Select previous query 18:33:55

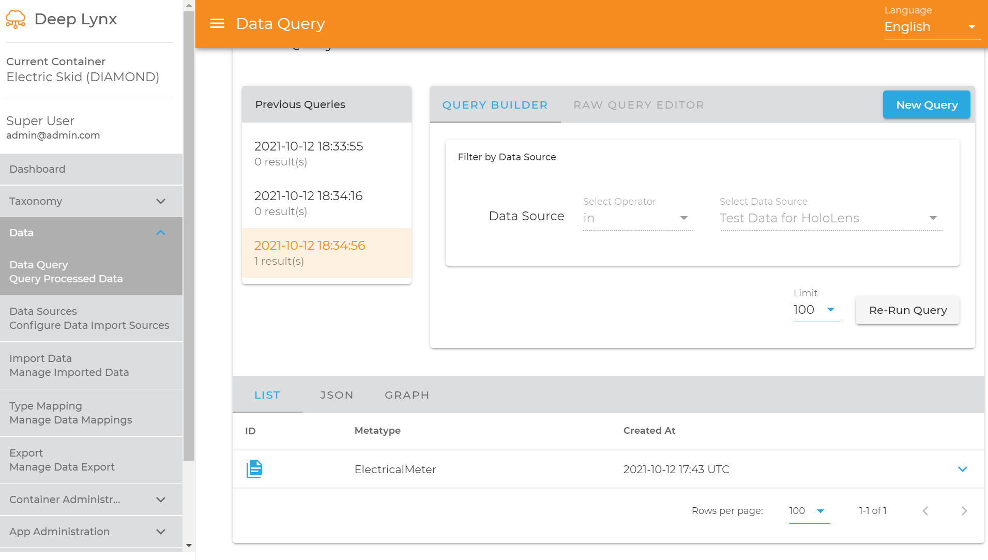coord(327,154)
